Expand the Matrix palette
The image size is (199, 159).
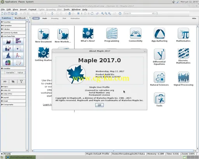pyautogui.click(x=13, y=87)
